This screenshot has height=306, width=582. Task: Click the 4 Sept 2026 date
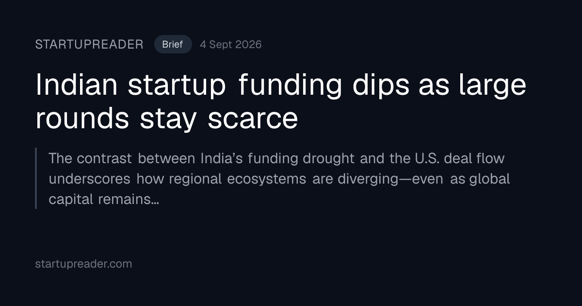point(230,44)
